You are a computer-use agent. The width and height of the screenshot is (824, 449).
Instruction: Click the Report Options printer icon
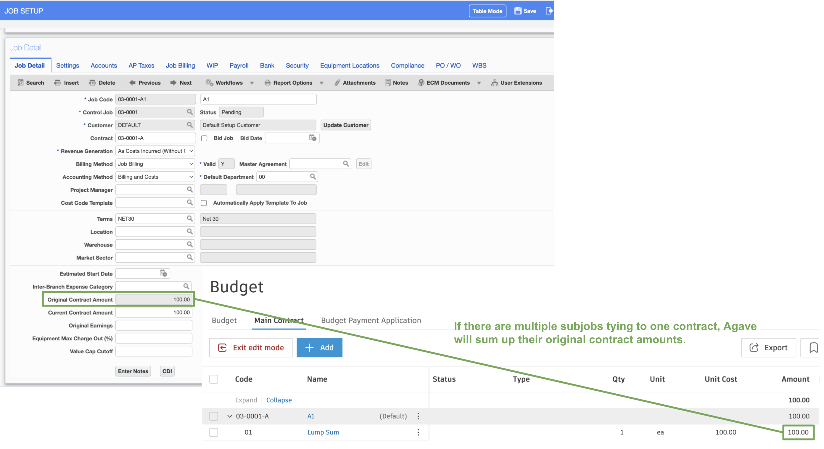(x=268, y=83)
